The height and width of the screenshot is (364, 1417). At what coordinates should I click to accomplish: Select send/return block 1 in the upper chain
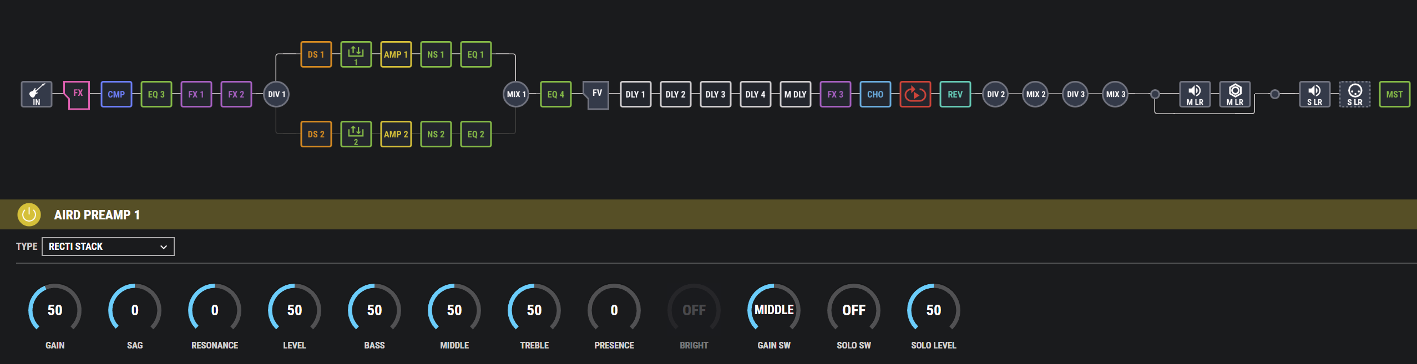click(x=356, y=54)
